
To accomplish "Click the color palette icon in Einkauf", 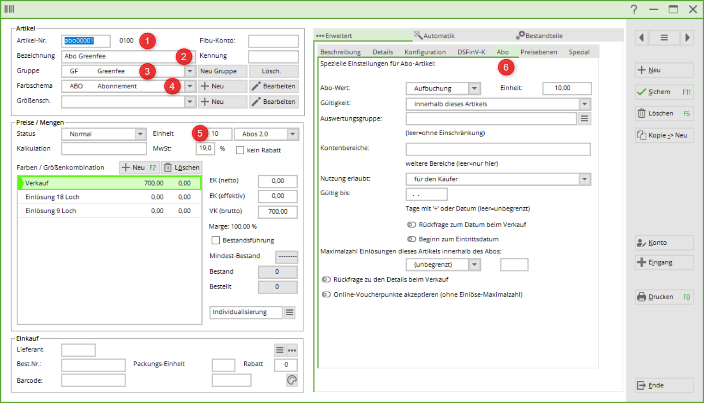I will coord(292,380).
